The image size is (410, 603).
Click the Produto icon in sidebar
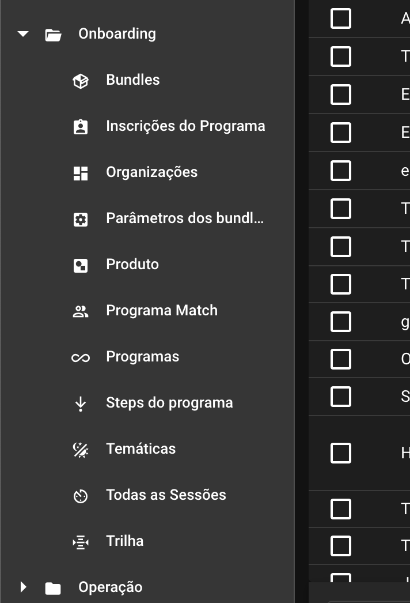80,265
